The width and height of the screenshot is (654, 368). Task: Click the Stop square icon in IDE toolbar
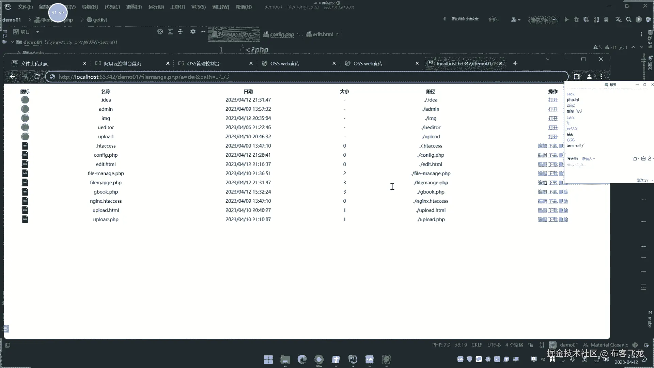click(606, 20)
